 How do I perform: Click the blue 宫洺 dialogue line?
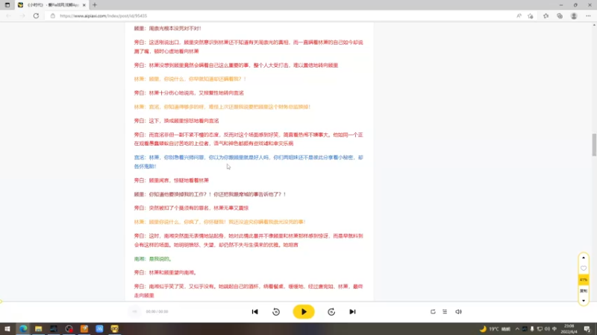coord(249,162)
